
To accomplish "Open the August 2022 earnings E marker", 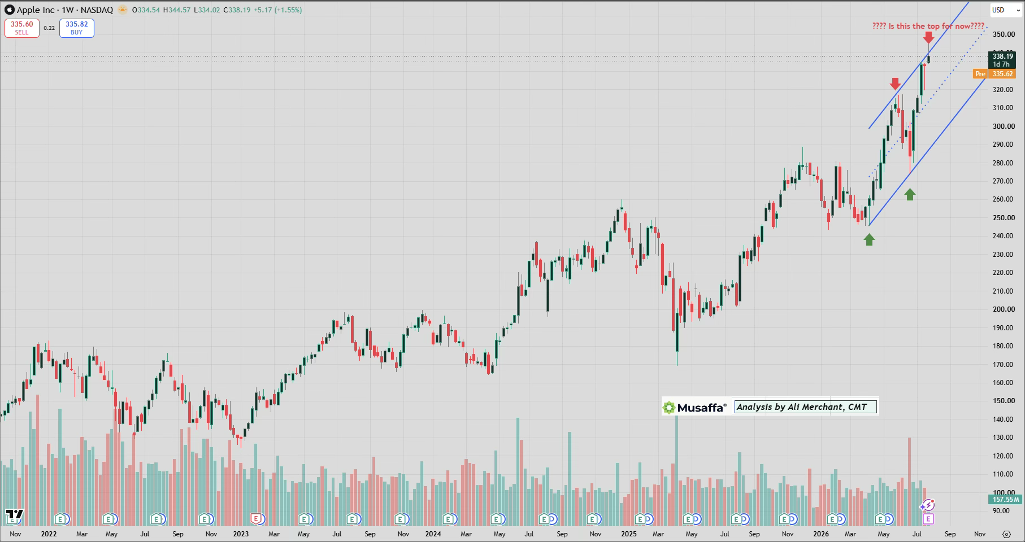I will [x=156, y=519].
